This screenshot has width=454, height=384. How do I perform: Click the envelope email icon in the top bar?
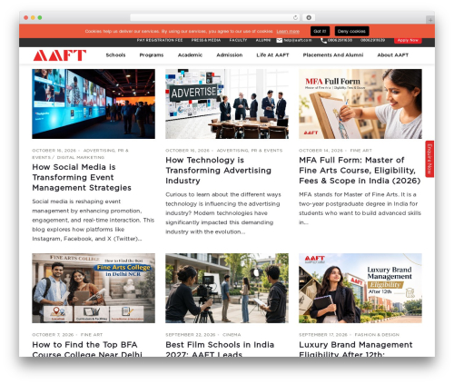coord(279,40)
